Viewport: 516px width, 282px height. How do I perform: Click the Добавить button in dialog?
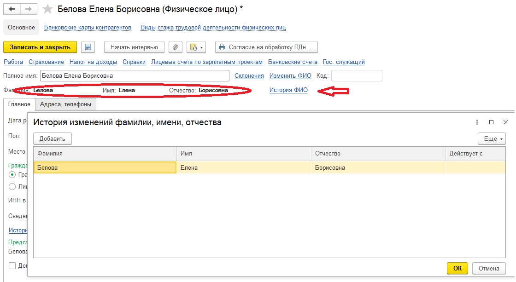53,138
